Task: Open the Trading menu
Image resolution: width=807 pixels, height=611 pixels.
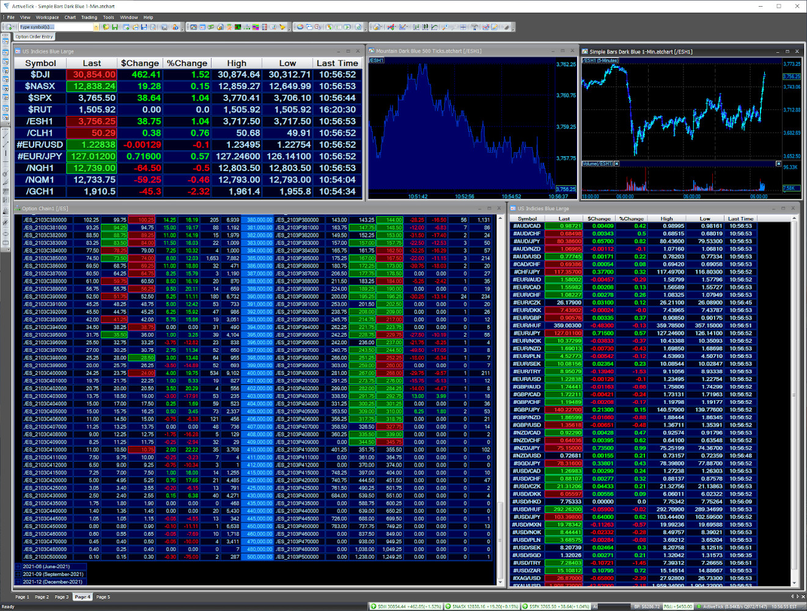Action: [89, 17]
